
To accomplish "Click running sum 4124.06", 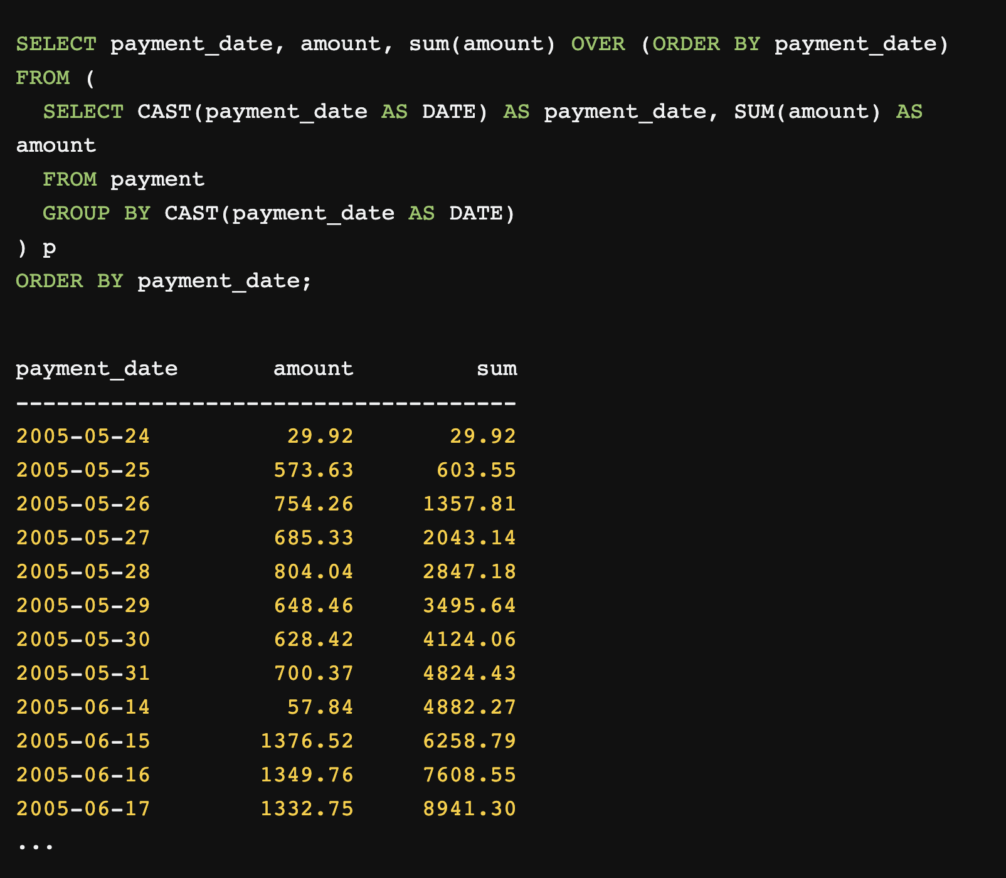I will (470, 639).
